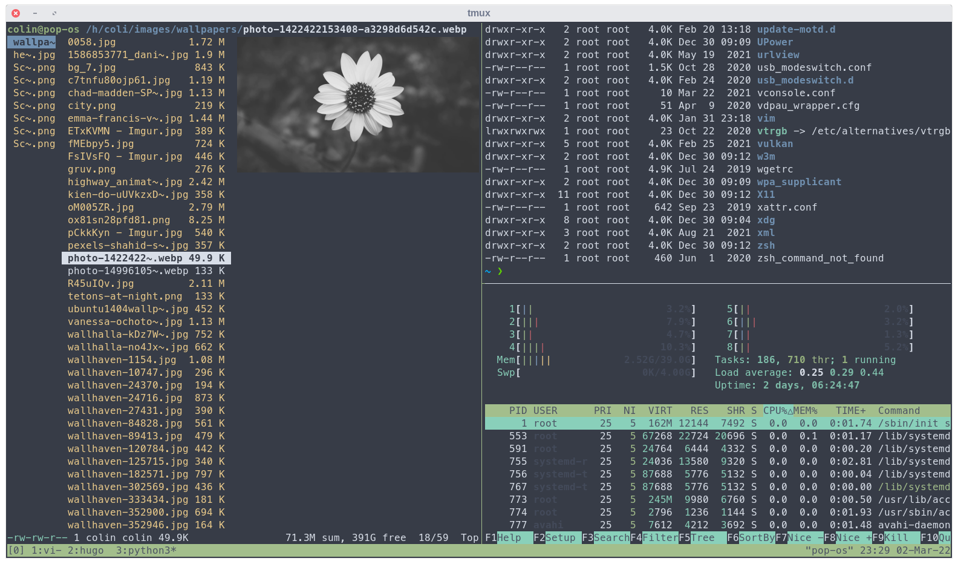Sort htop by USER column header
This screenshot has width=958, height=564.
tap(546, 411)
